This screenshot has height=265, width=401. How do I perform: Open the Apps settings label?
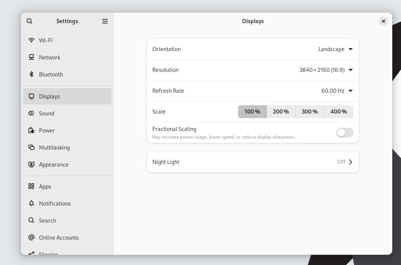[45, 187]
